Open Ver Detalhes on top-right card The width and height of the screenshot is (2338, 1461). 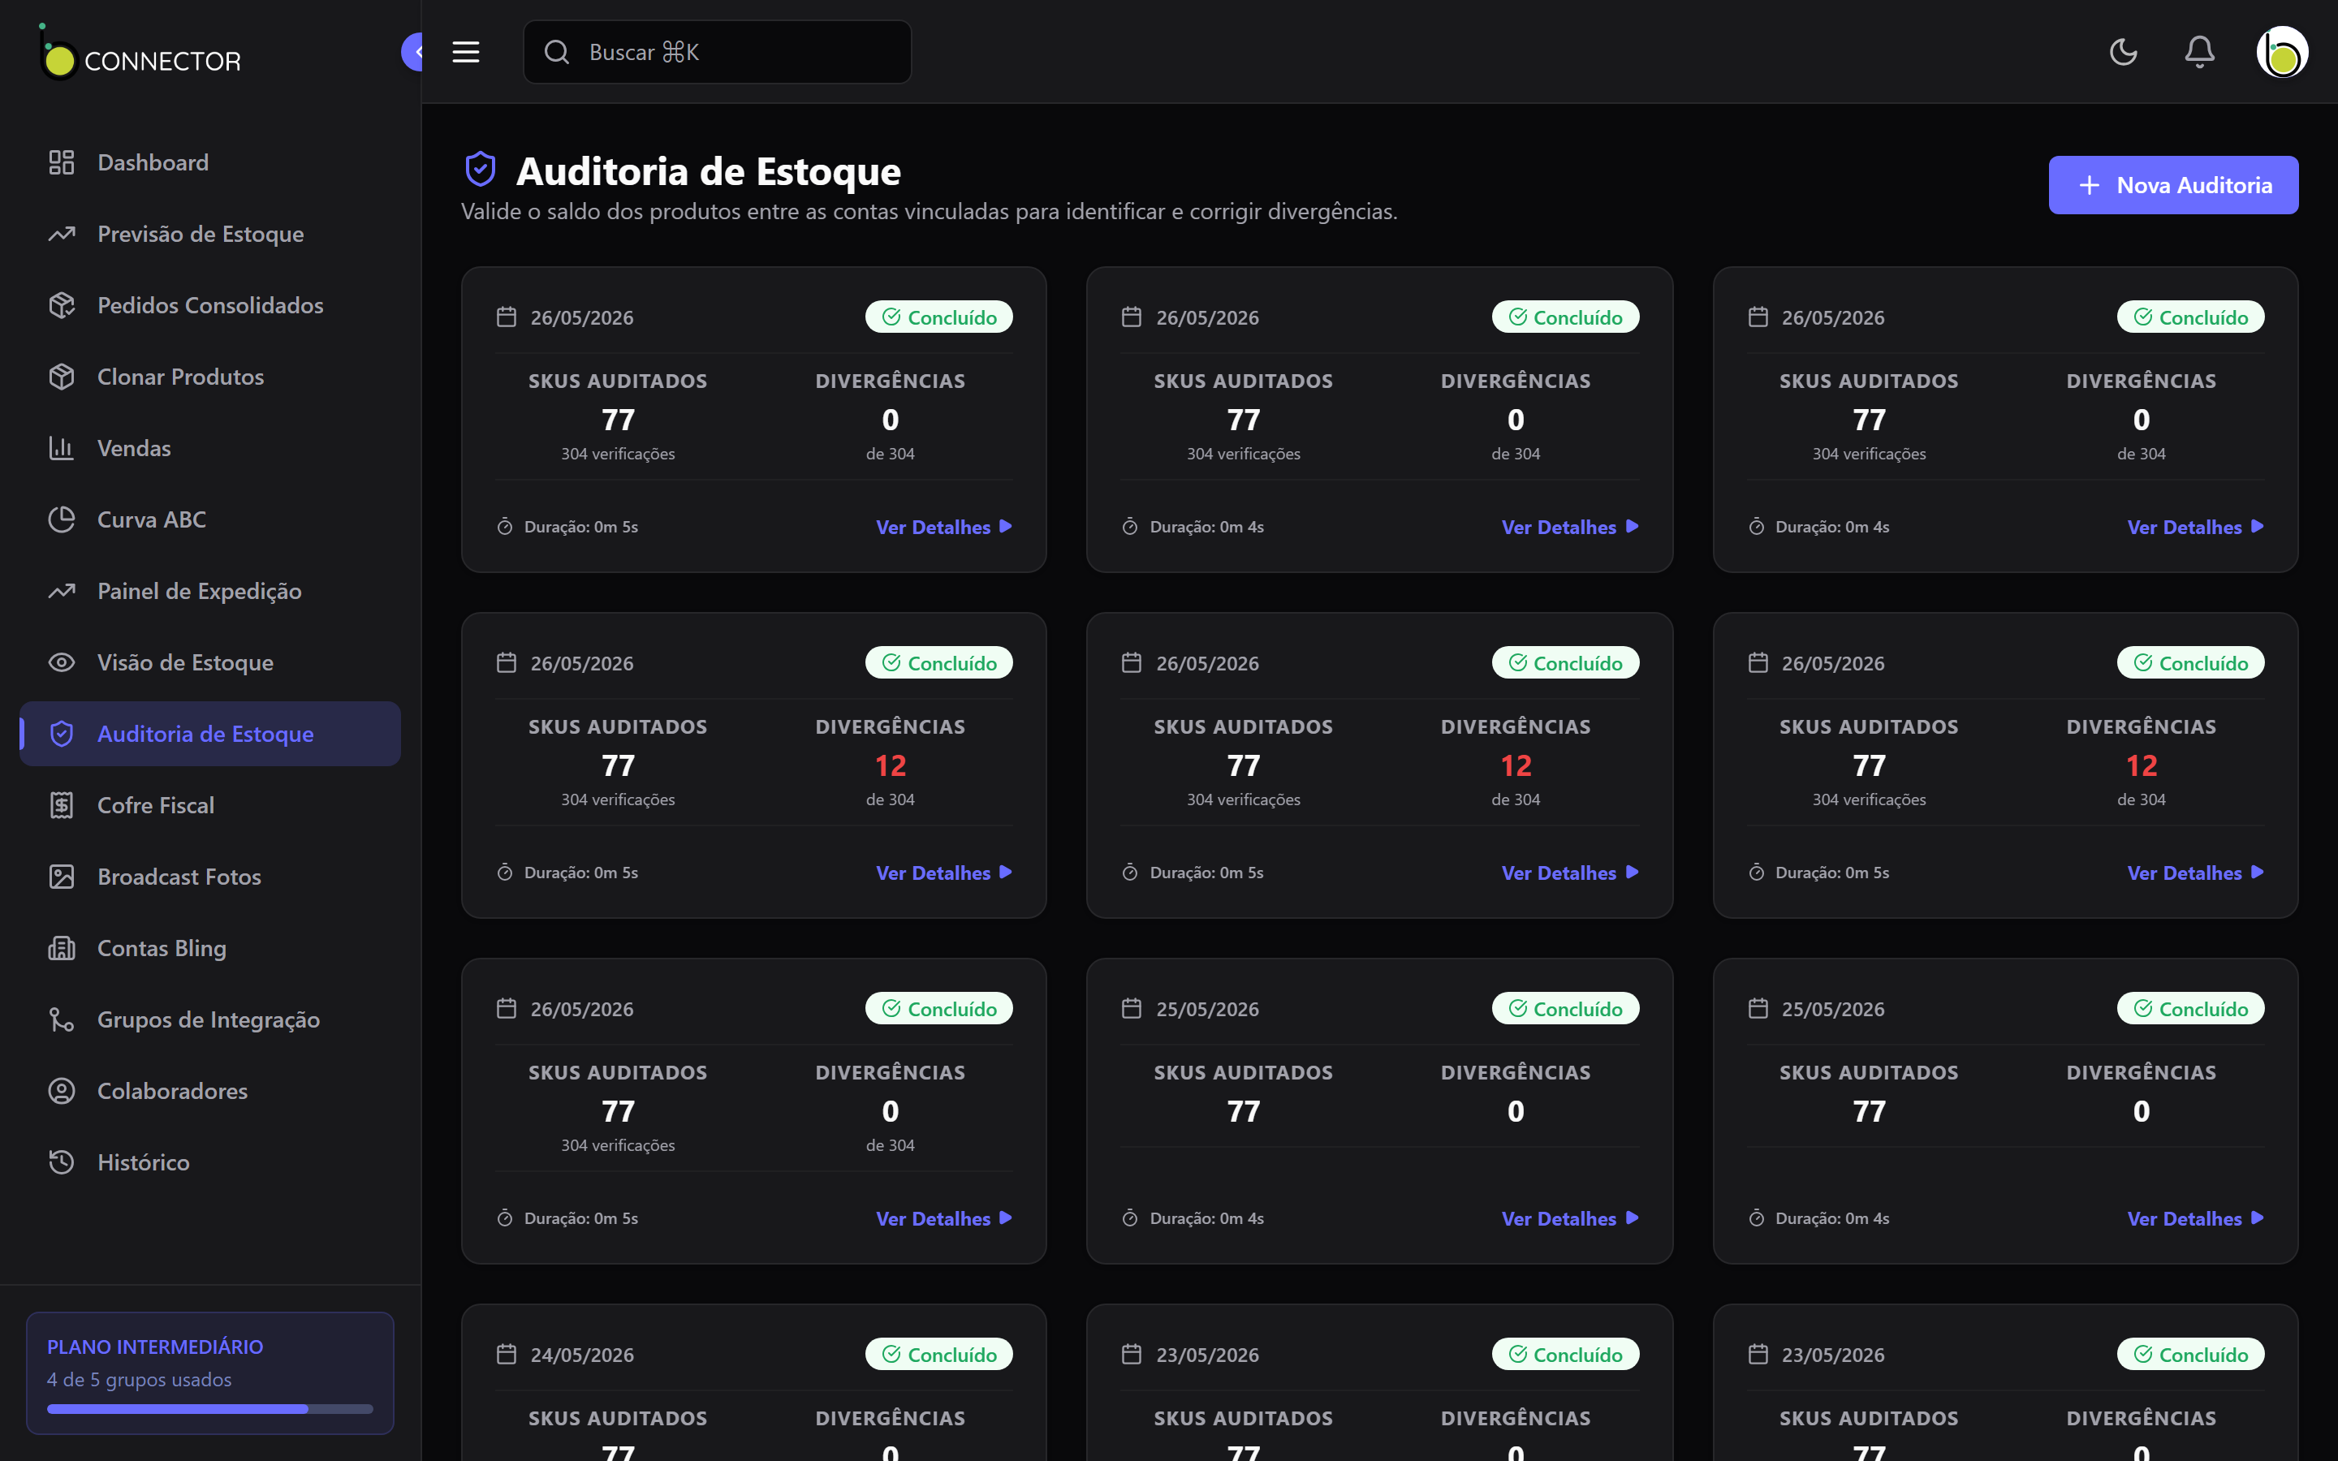(2195, 528)
